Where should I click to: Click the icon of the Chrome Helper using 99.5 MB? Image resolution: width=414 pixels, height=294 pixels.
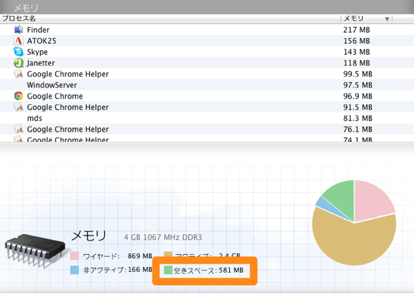point(18,74)
